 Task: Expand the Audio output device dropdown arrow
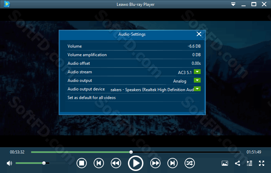197,89
